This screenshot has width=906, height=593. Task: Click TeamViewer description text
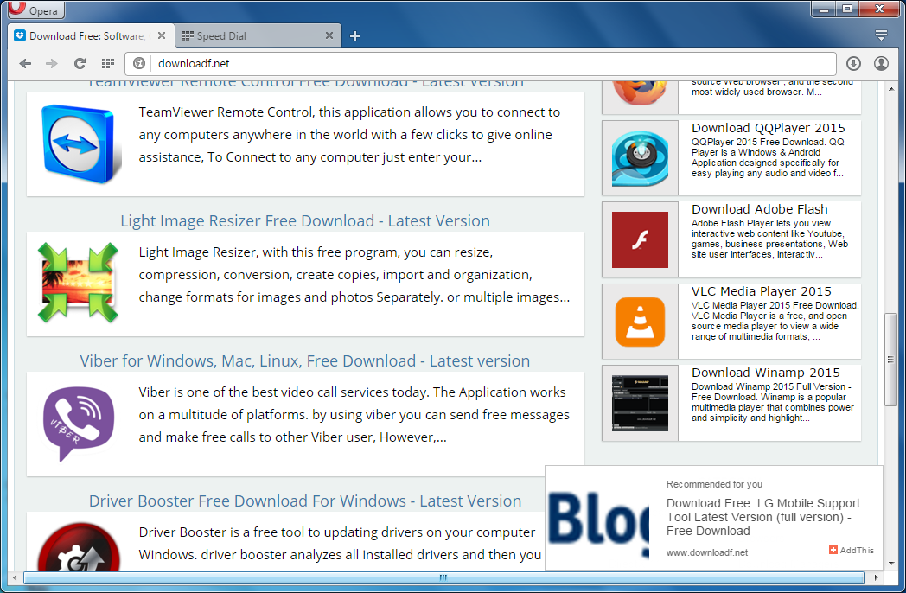pos(349,135)
